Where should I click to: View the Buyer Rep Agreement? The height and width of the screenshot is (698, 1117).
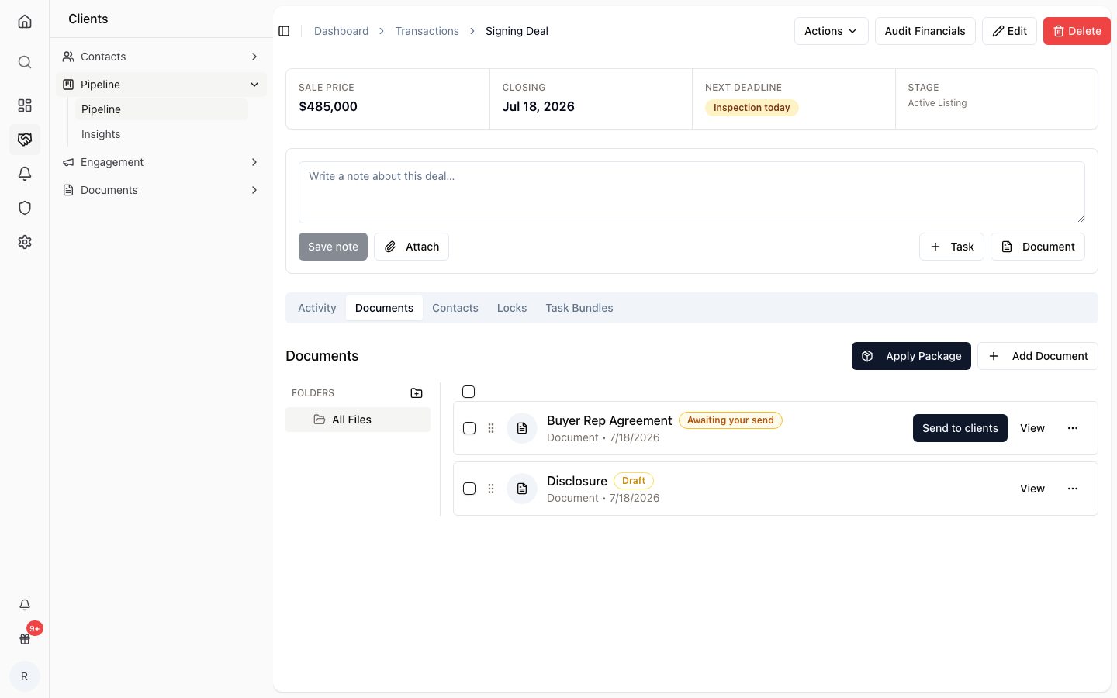[x=1032, y=428]
